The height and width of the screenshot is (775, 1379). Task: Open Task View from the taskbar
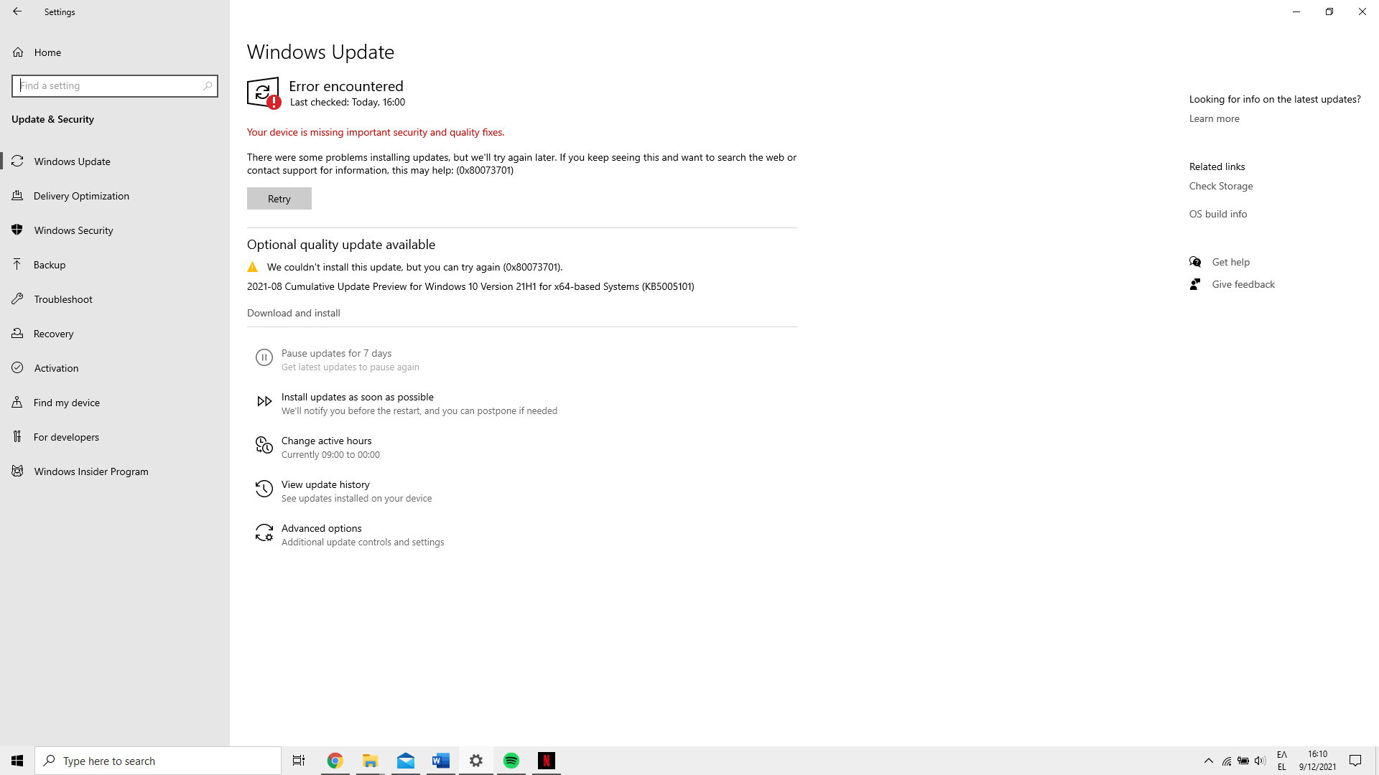299,761
